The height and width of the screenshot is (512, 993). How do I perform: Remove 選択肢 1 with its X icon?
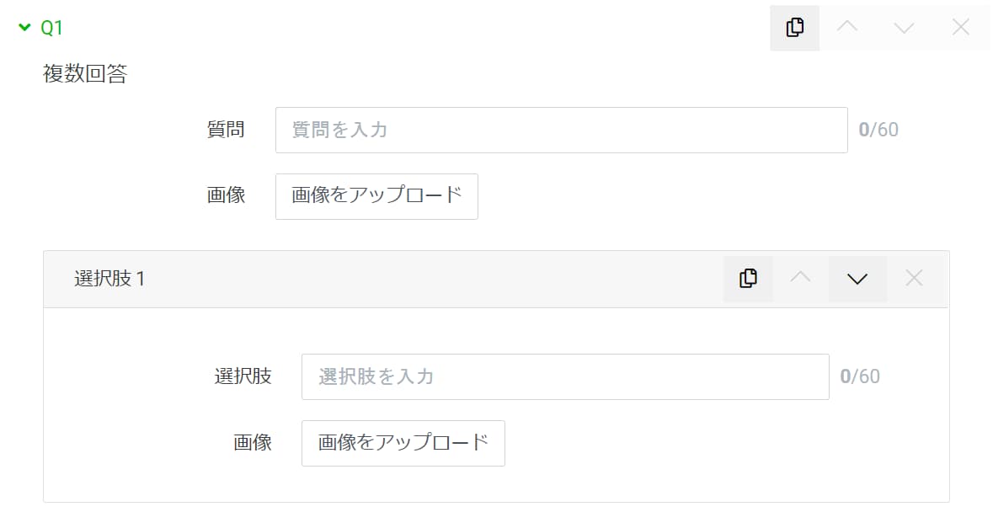click(x=914, y=278)
